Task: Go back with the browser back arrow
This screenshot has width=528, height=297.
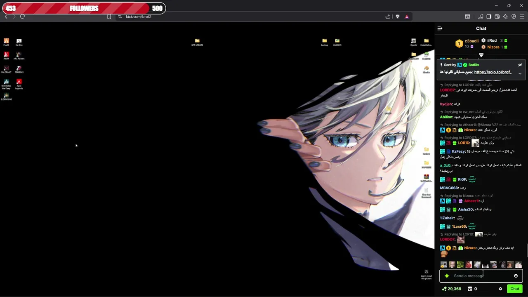Action: tap(6, 16)
